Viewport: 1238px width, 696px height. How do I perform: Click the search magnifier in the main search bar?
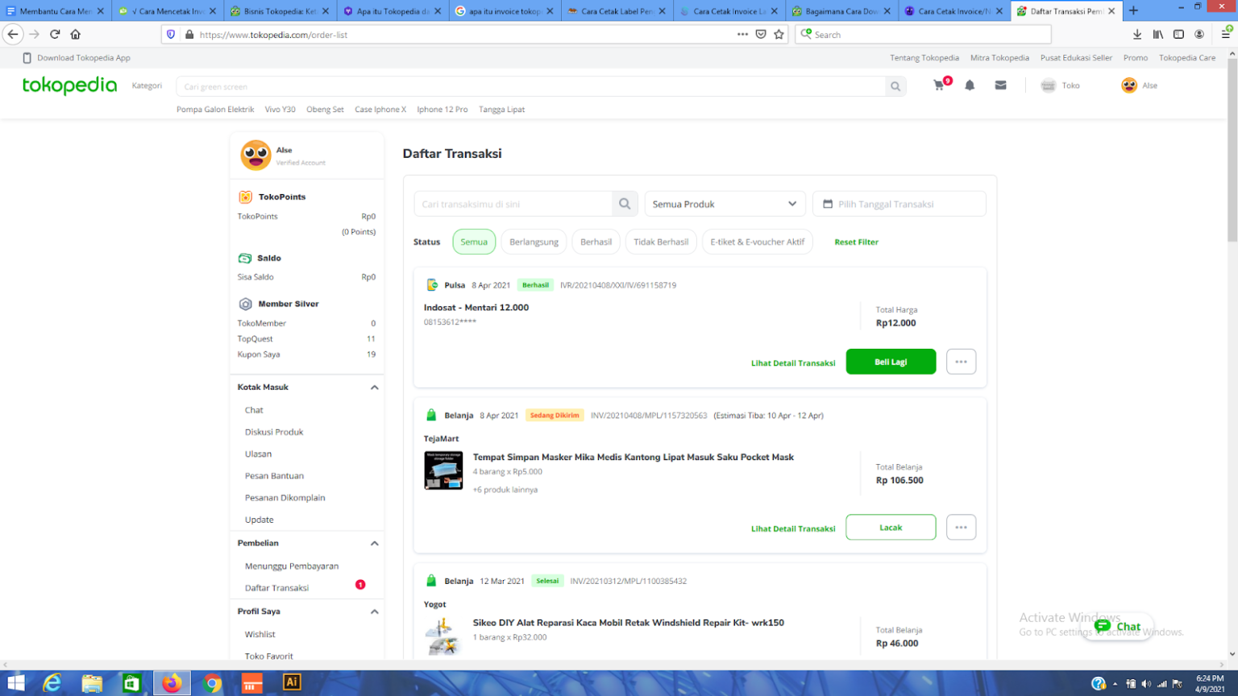click(x=895, y=85)
